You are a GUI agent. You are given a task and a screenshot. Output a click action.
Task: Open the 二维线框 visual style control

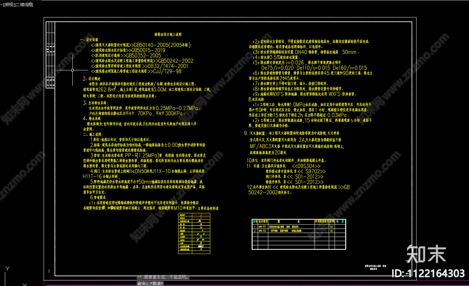(x=24, y=5)
